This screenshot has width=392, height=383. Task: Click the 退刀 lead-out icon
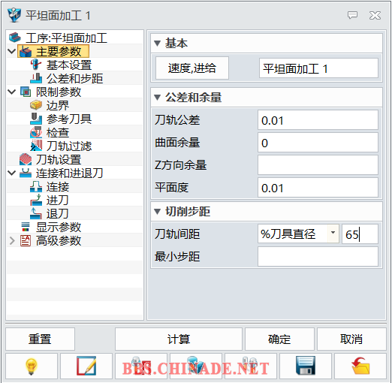tap(36, 213)
